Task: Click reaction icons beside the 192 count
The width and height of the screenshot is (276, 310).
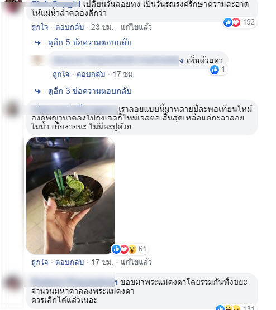Action: point(232,22)
